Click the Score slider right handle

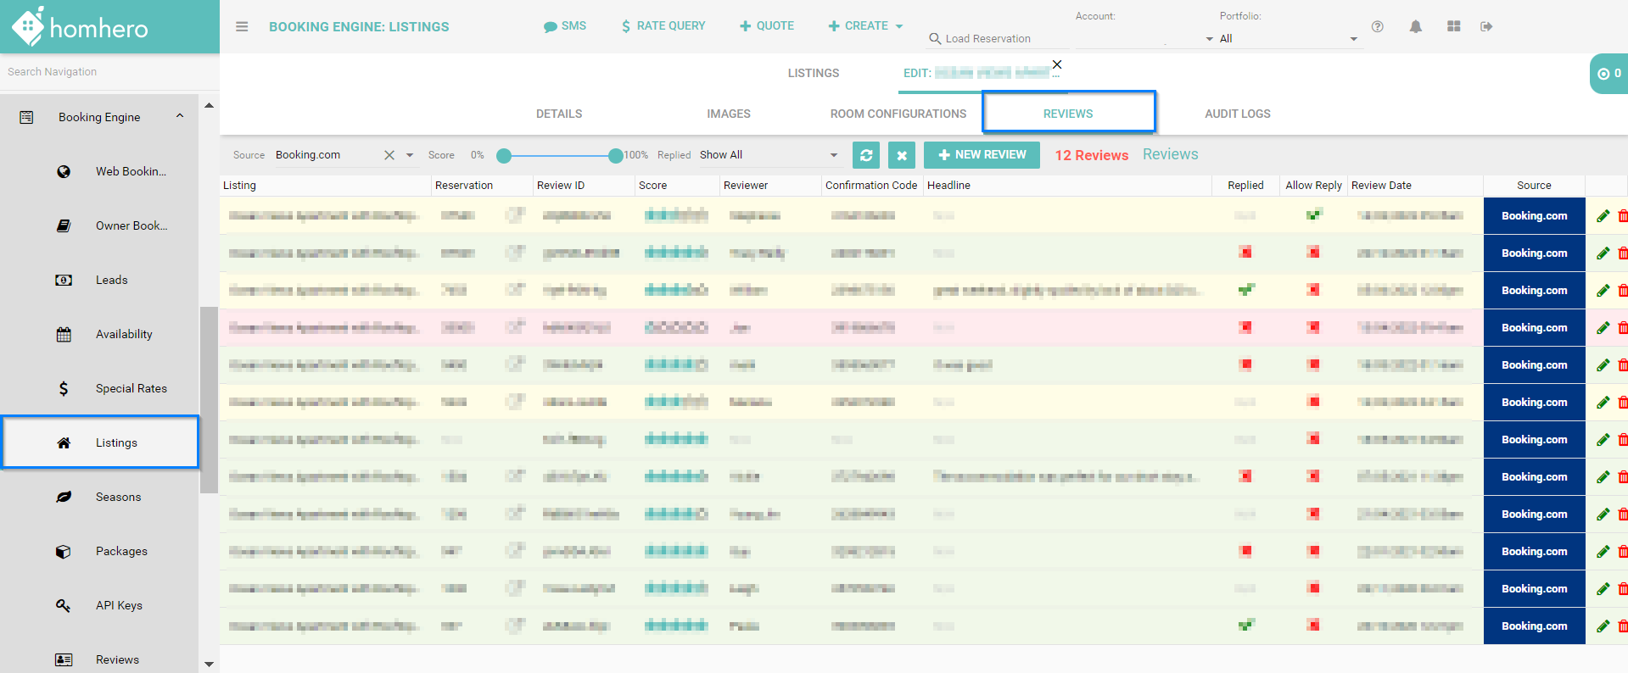click(615, 155)
